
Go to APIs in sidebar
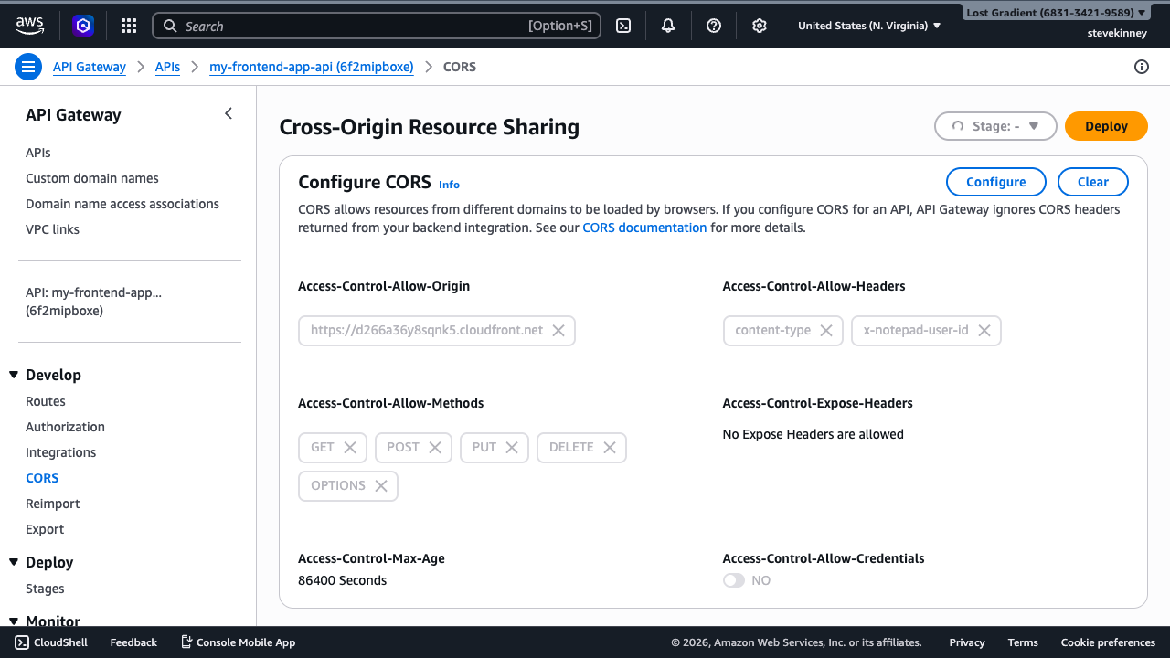pyautogui.click(x=38, y=153)
